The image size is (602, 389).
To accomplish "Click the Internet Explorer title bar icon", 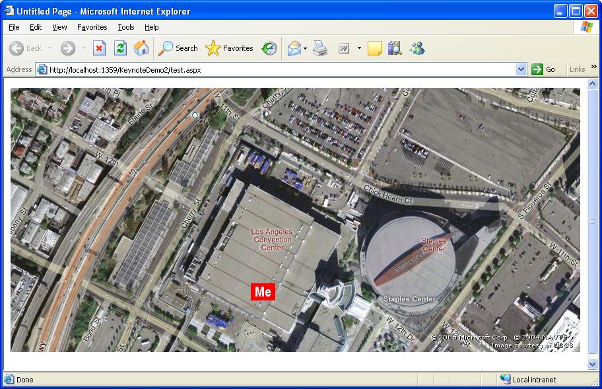I will [9, 11].
